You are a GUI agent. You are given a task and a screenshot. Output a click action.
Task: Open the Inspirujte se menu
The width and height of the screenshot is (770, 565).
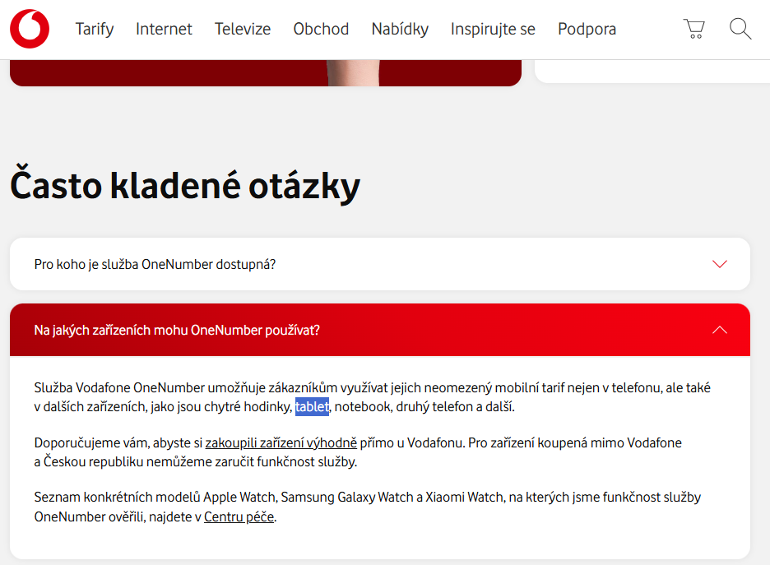pyautogui.click(x=493, y=30)
